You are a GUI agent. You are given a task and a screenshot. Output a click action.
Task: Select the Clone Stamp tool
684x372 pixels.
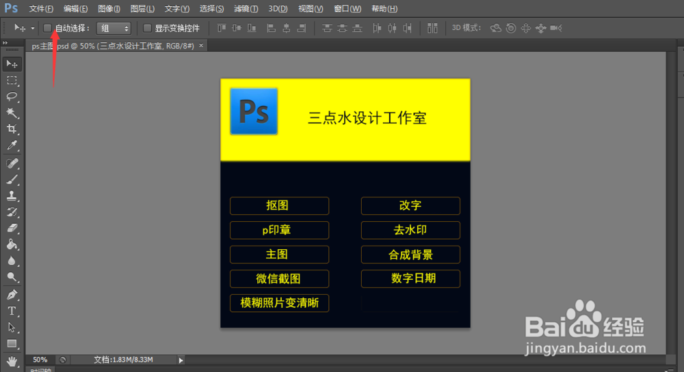point(12,196)
